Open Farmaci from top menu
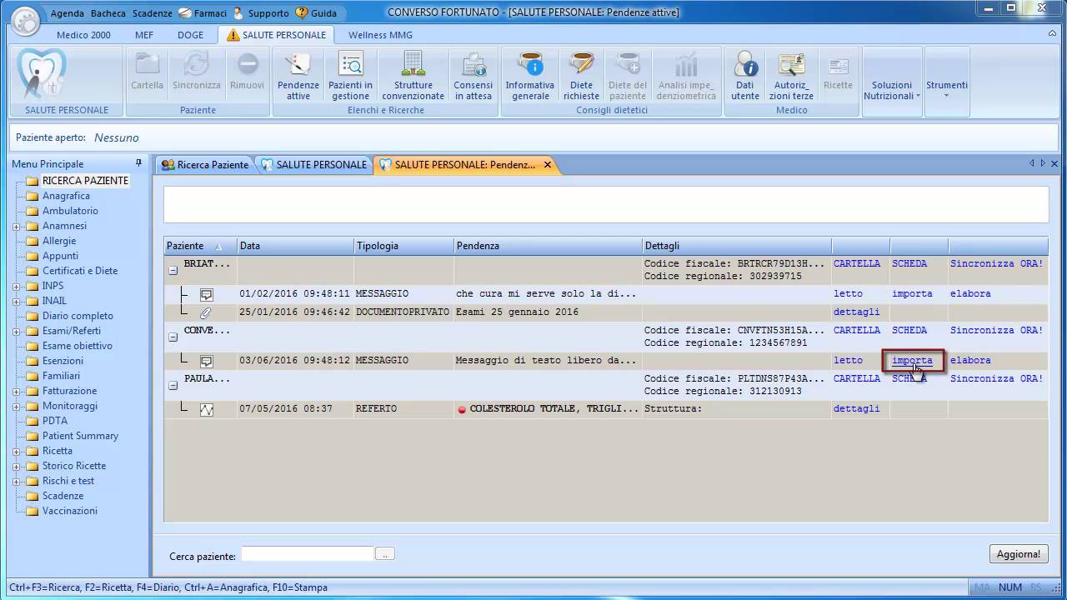1067x600 pixels. tap(203, 12)
